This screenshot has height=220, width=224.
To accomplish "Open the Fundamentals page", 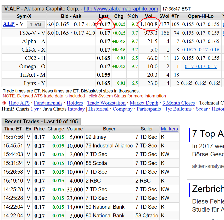I will (48, 103).
